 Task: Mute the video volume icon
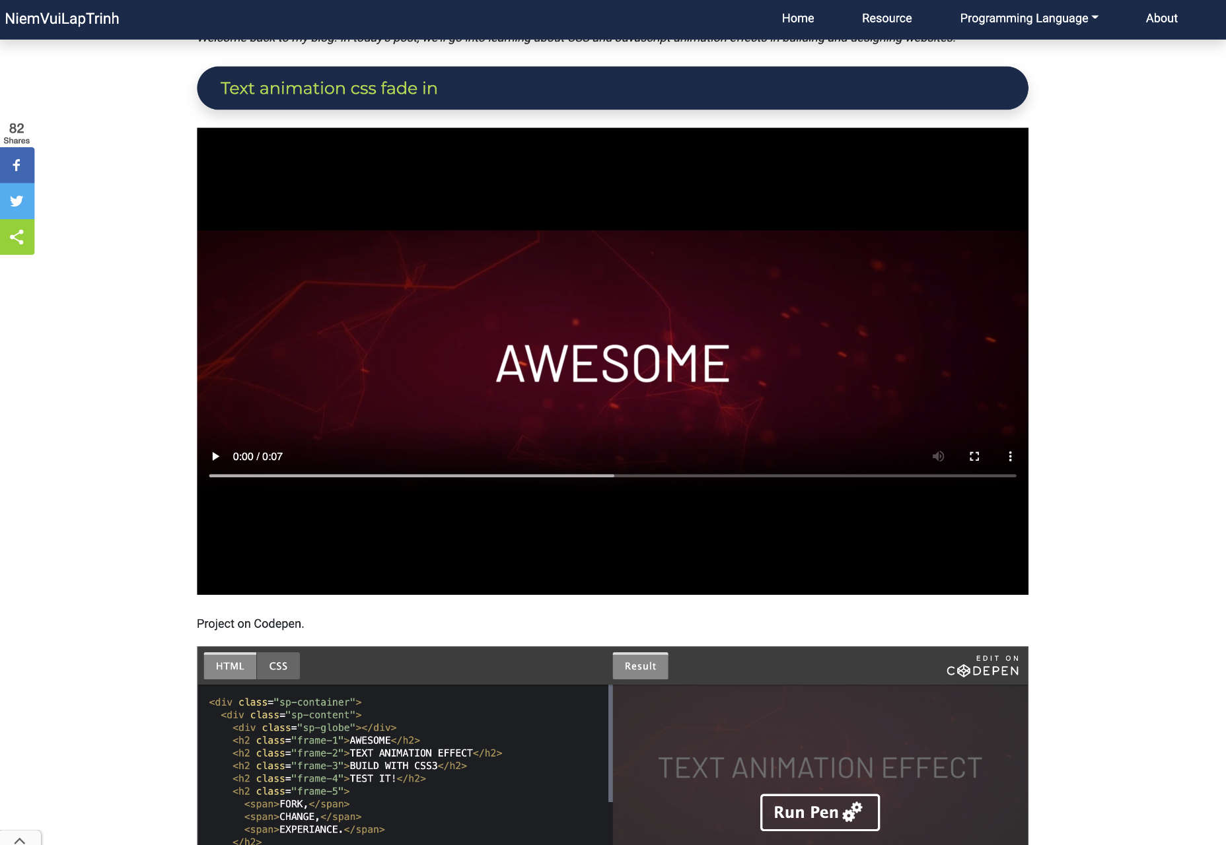pyautogui.click(x=938, y=456)
